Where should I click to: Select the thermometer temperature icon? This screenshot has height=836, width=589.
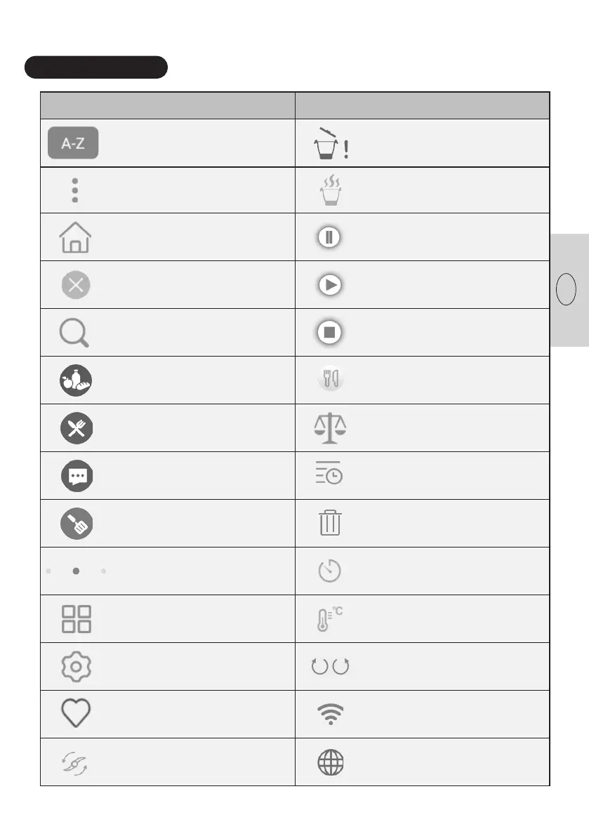pyautogui.click(x=328, y=618)
